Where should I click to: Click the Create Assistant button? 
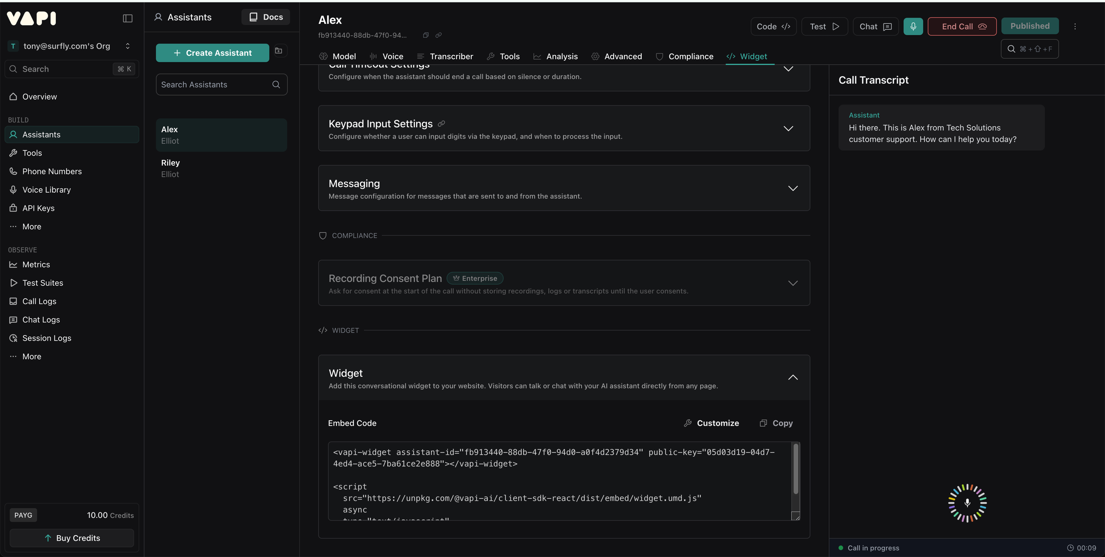(212, 53)
